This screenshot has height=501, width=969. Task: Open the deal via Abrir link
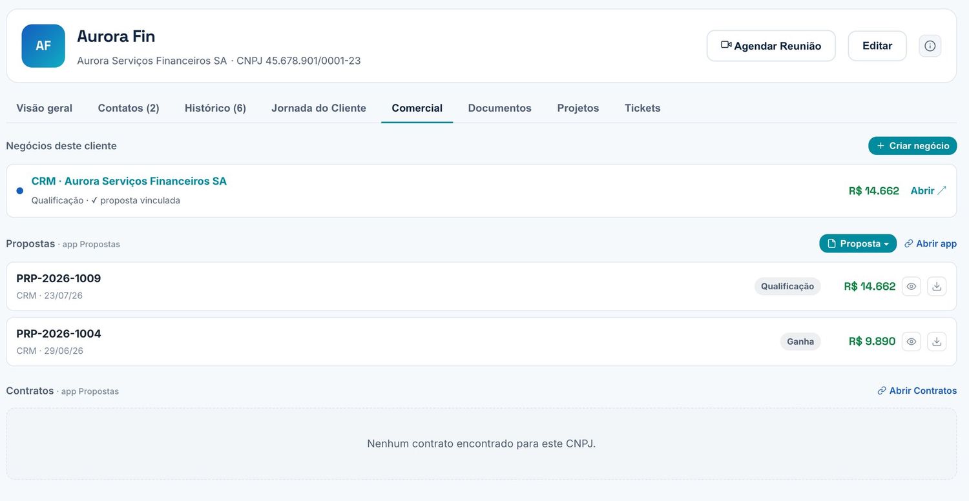928,190
